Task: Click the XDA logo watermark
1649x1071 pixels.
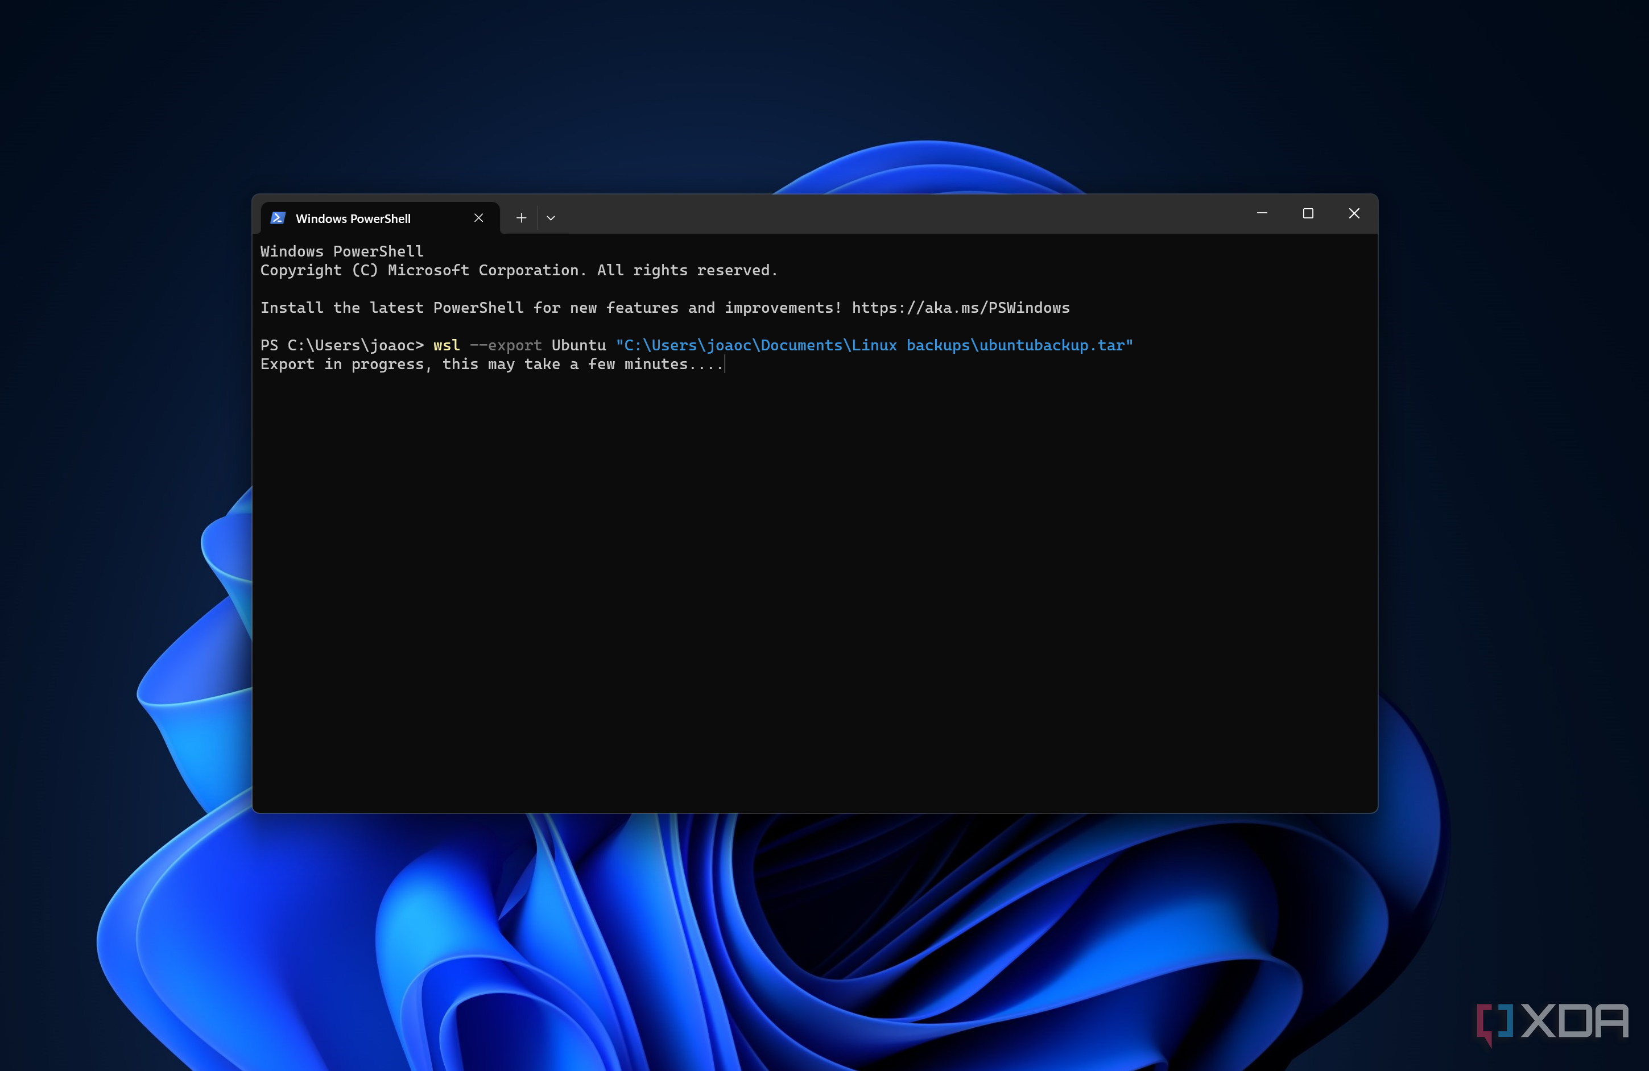Action: [1553, 1022]
